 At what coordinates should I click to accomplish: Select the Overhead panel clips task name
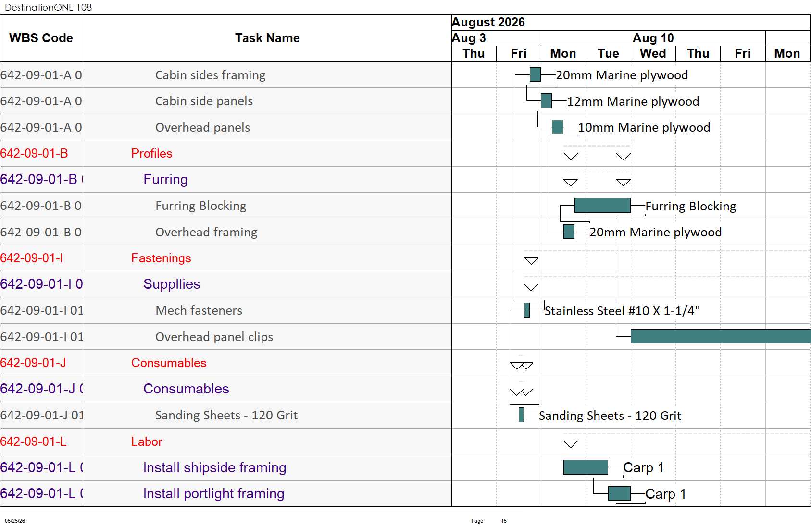click(214, 337)
